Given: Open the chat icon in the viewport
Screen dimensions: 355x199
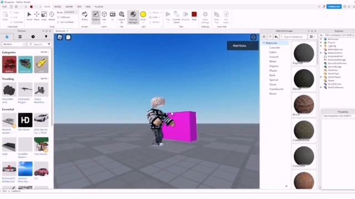Looking at the screenshot, I should tap(68, 37).
